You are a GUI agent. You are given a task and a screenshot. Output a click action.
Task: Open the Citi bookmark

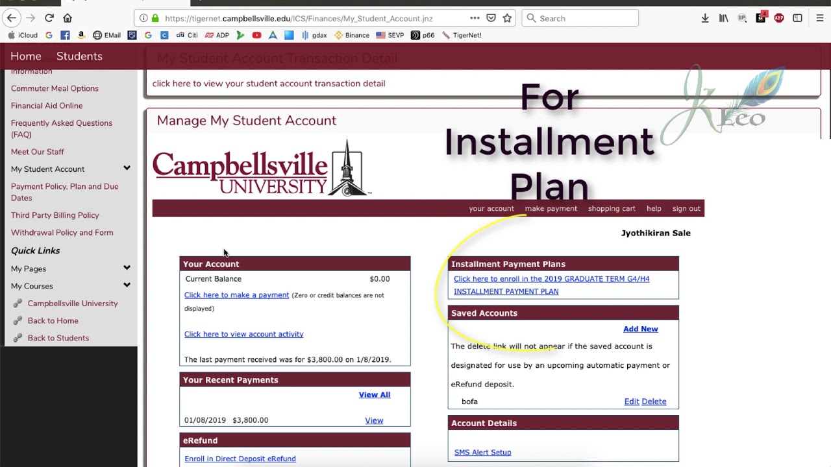click(187, 35)
